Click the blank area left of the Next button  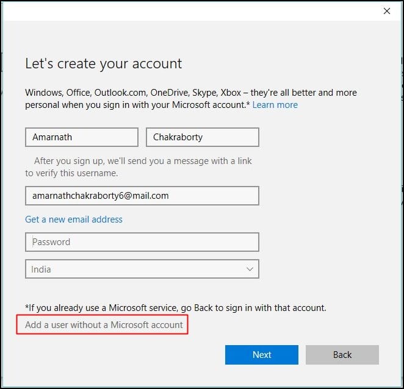pos(122,355)
